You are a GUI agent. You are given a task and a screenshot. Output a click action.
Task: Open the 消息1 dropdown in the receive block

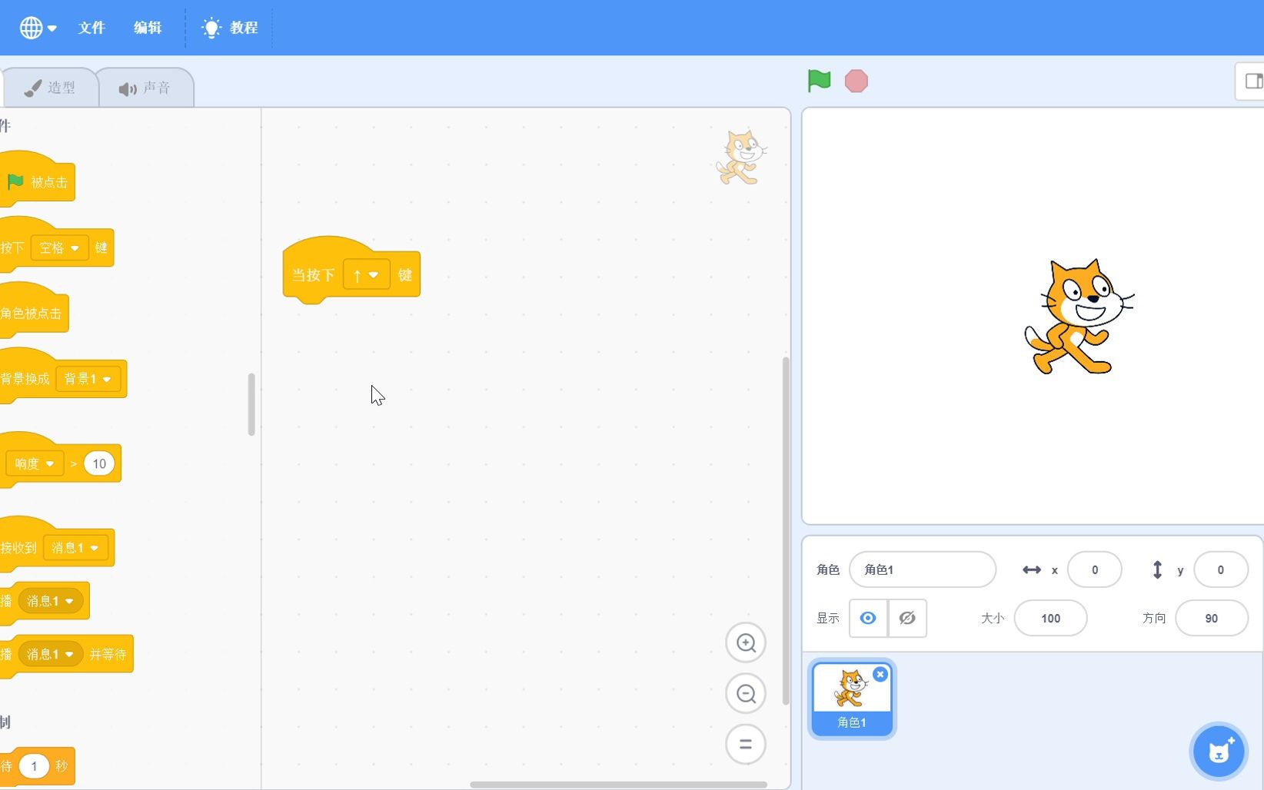coord(76,548)
